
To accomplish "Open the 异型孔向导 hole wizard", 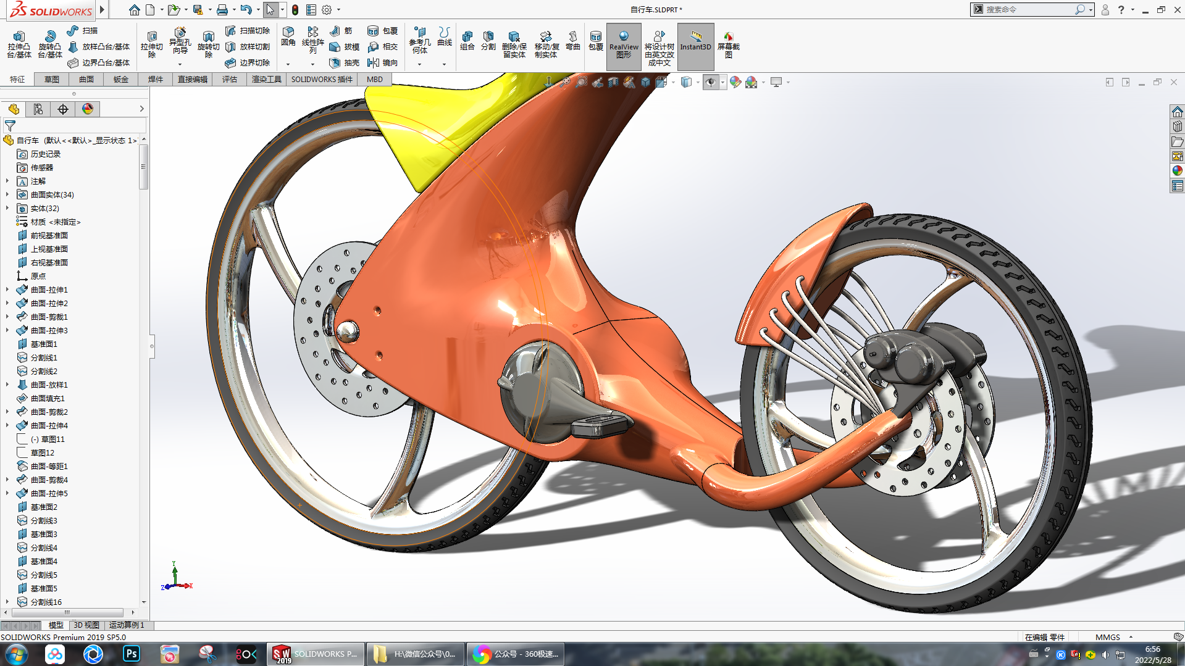I will click(180, 41).
